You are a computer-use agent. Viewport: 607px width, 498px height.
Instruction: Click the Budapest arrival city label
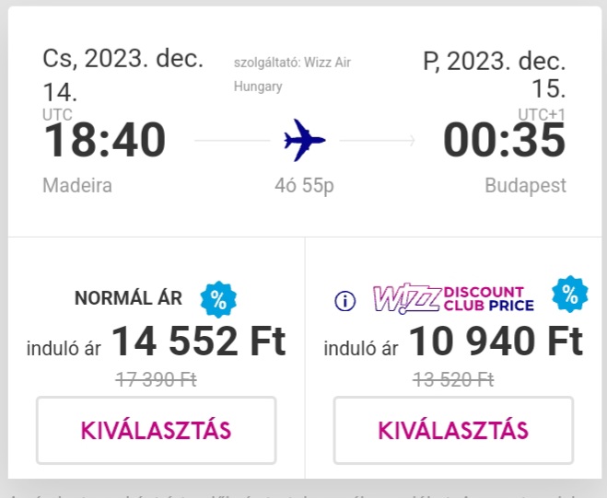pos(526,185)
